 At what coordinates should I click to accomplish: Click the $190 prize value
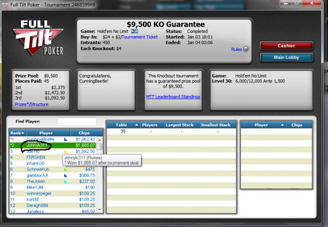90,188
